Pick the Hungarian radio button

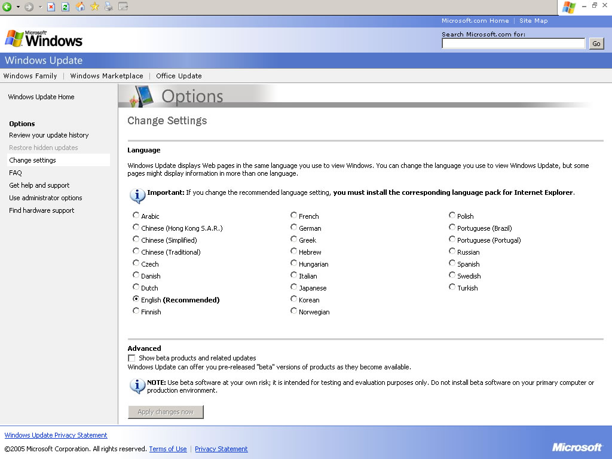(x=293, y=263)
